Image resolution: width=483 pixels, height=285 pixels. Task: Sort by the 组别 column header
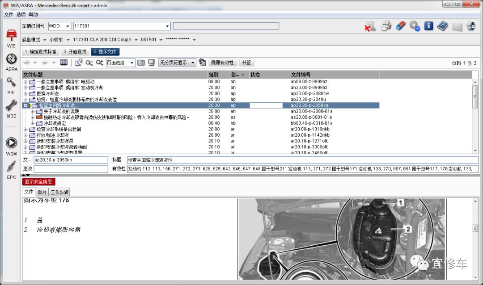point(218,75)
